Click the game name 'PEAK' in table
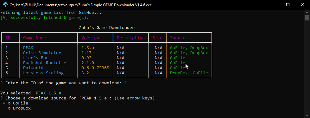 point(28,48)
